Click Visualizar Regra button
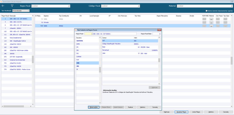 pos(181,112)
